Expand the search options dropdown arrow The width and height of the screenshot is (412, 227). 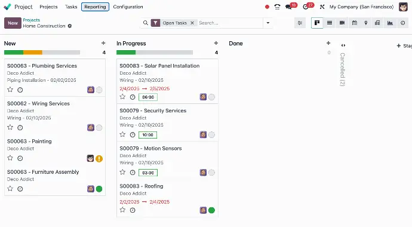point(268,23)
